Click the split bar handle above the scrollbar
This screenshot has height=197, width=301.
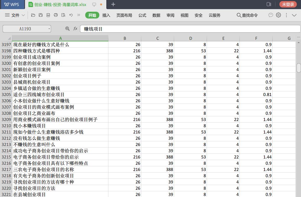pyautogui.click(x=298, y=37)
